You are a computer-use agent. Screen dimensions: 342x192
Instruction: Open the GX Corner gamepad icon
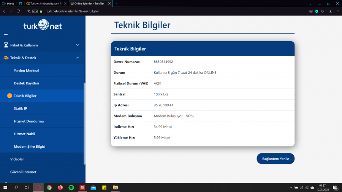20,3
